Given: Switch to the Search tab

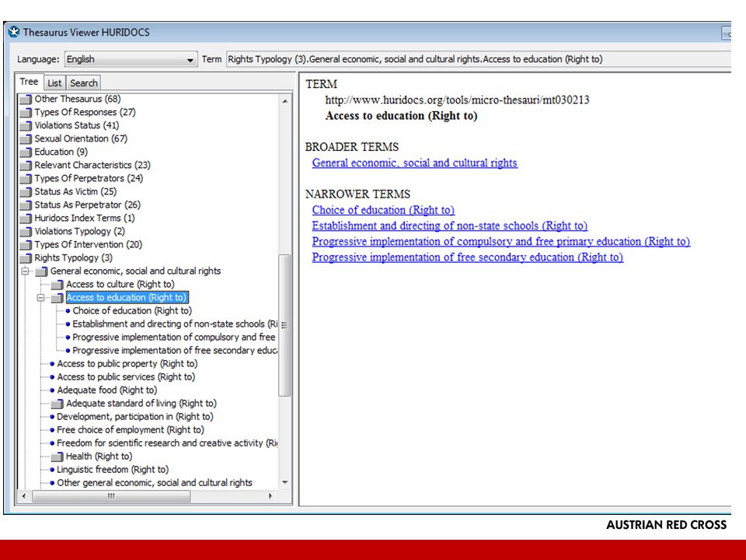Looking at the screenshot, I should coord(84,83).
